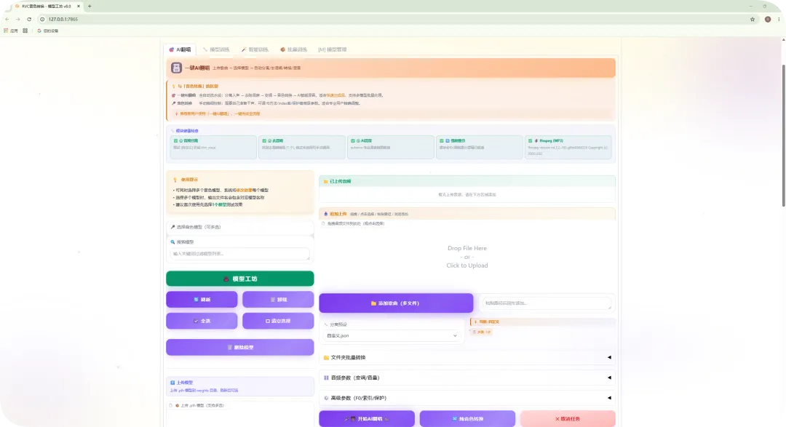
Task: Click the browser forward arrow
Action: (18, 19)
